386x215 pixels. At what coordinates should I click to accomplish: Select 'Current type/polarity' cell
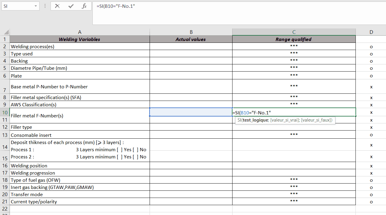[80, 202]
